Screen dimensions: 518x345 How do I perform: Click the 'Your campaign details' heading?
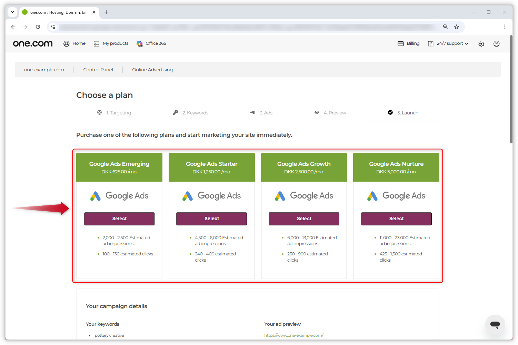pos(117,306)
